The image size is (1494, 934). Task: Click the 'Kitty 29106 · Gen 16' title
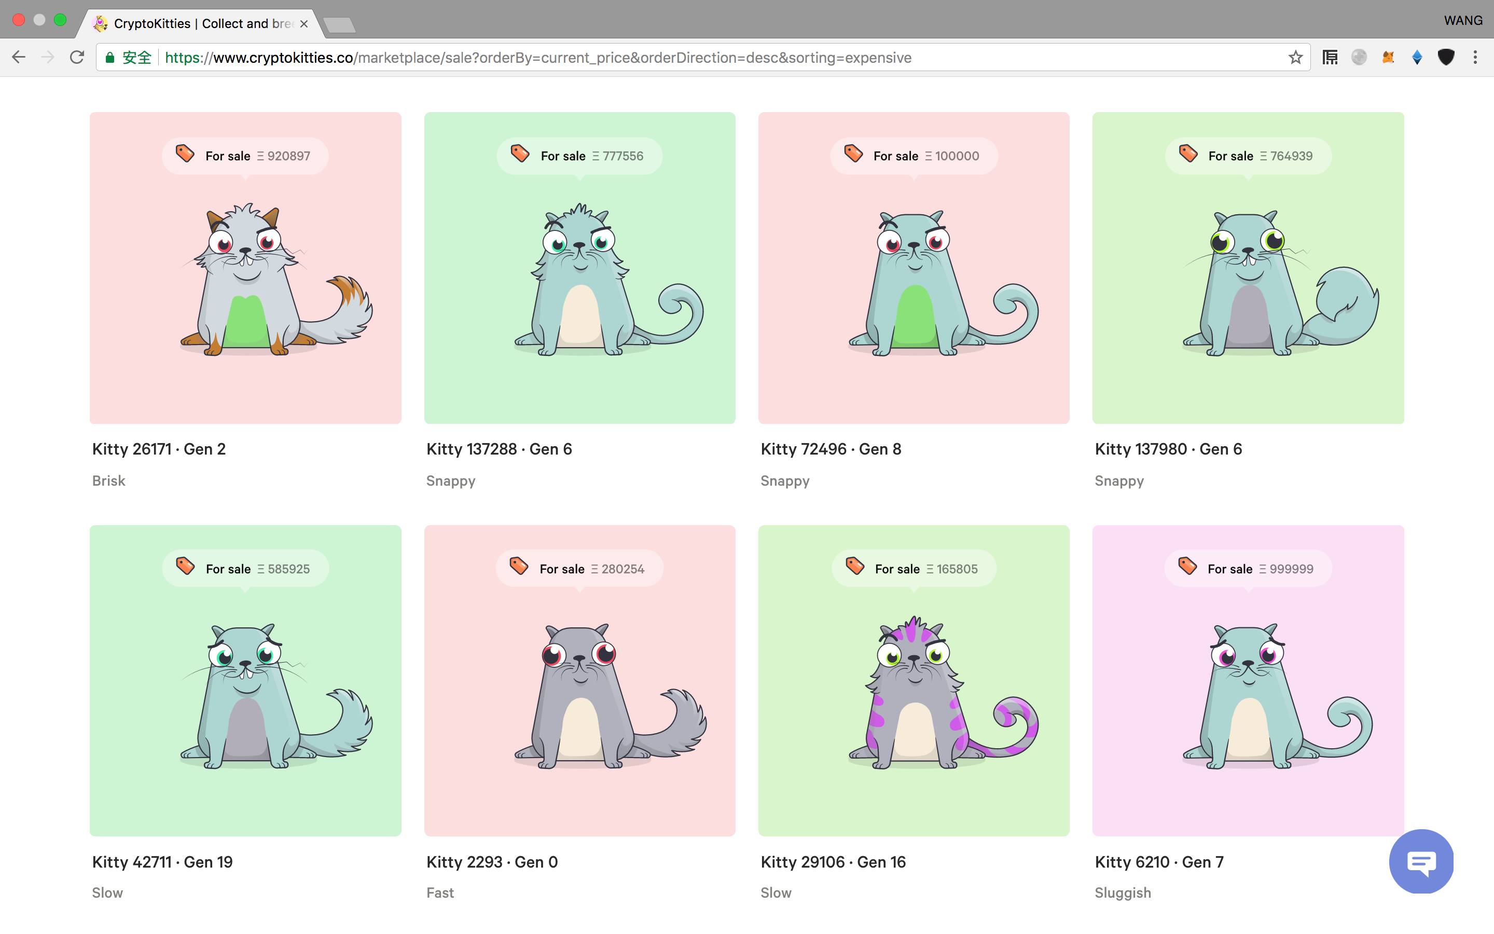click(x=833, y=862)
